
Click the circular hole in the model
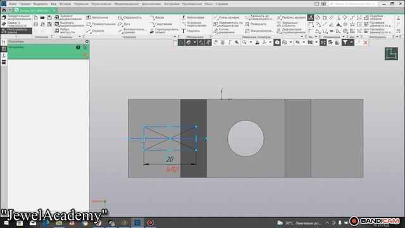246,138
